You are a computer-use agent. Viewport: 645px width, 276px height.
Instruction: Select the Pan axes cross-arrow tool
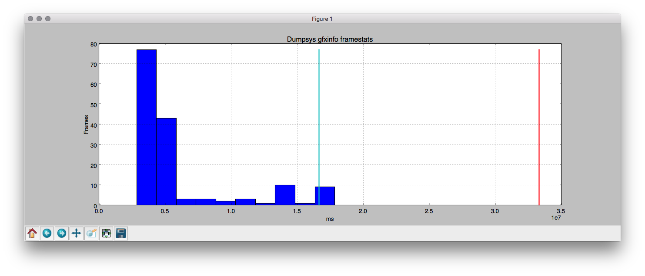click(77, 233)
